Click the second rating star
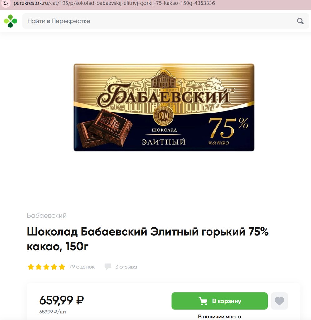Image resolution: width=311 pixels, height=320 pixels. pos(38,267)
